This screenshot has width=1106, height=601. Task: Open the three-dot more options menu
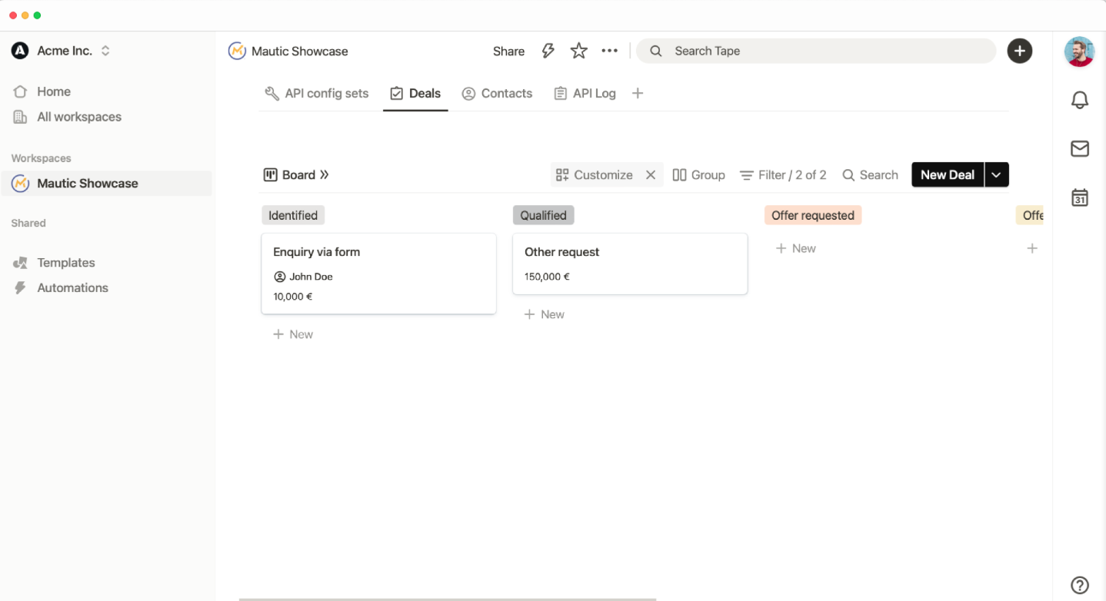pos(610,51)
